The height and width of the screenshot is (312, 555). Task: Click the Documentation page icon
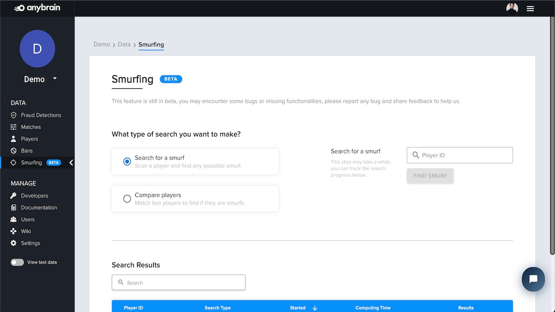pyautogui.click(x=13, y=208)
